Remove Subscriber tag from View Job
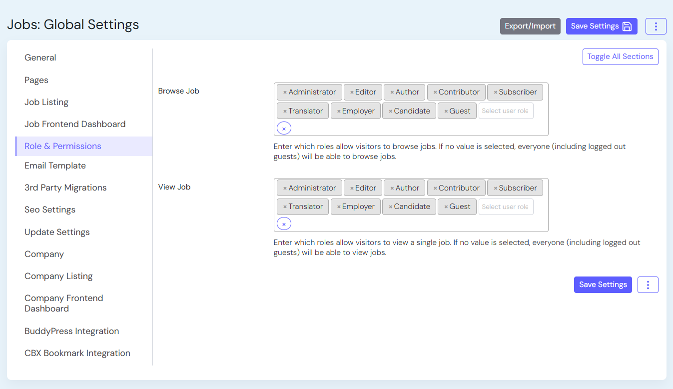Image resolution: width=673 pixels, height=389 pixels. coord(495,188)
